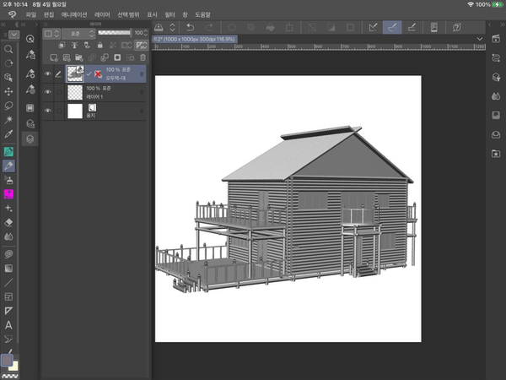Image resolution: width=506 pixels, height=380 pixels.
Task: Select the Text tool
Action: [9, 325]
